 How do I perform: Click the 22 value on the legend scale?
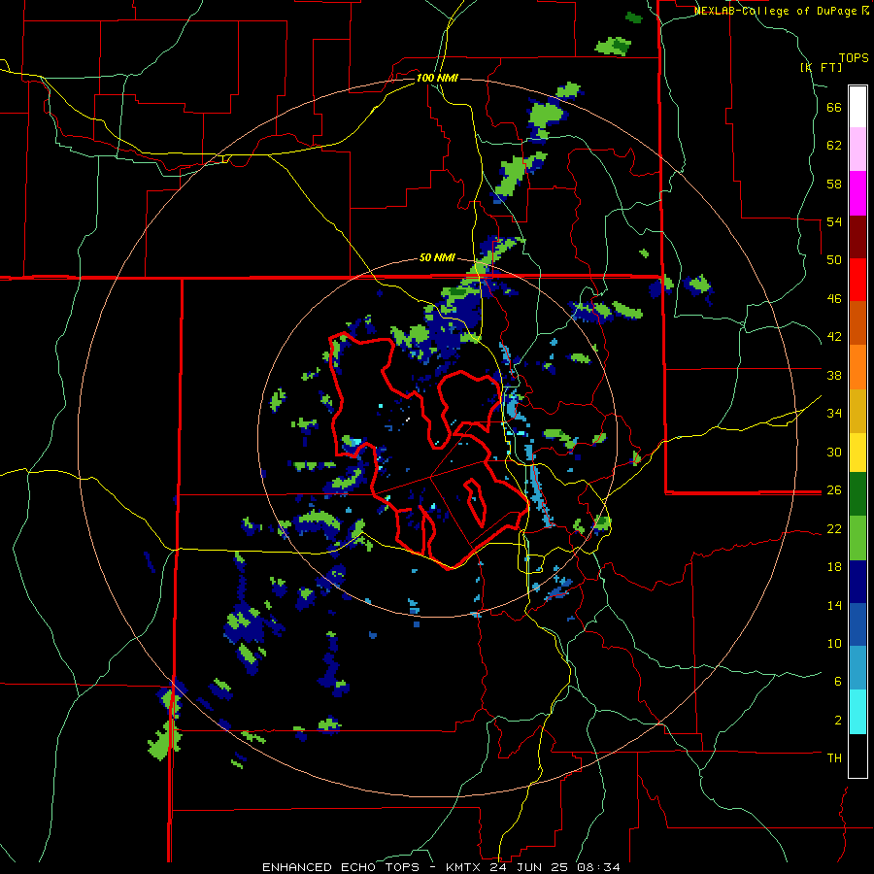pyautogui.click(x=834, y=528)
